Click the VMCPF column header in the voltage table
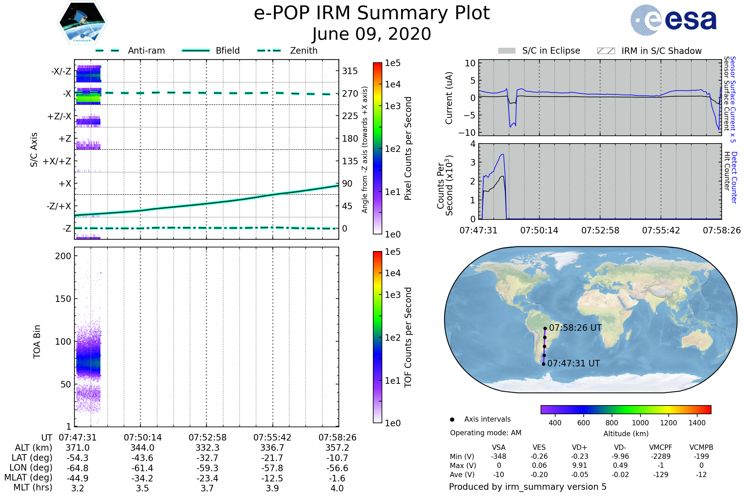 (661, 448)
